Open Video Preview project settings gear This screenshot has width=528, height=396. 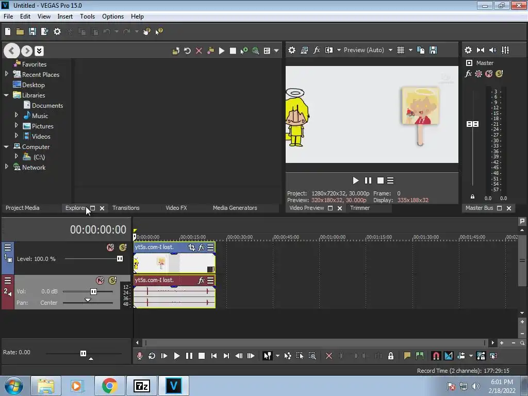(x=292, y=50)
